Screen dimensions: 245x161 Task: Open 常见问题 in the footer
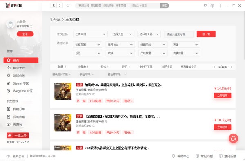(204, 156)
